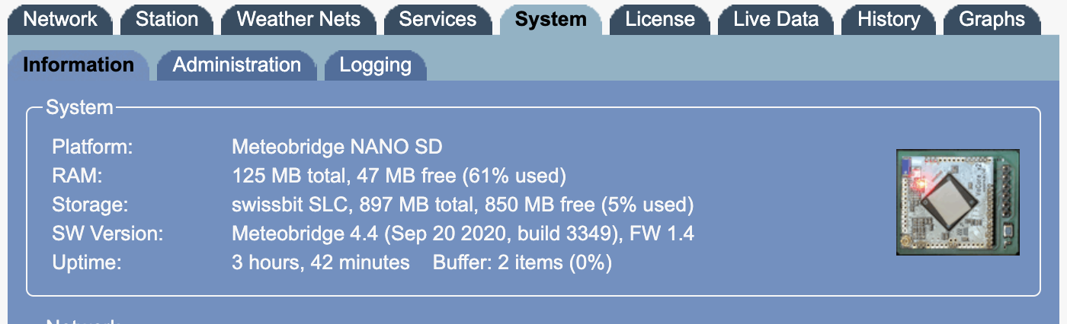
Task: Click the Meteobridge NANO SD platform text
Action: [337, 147]
